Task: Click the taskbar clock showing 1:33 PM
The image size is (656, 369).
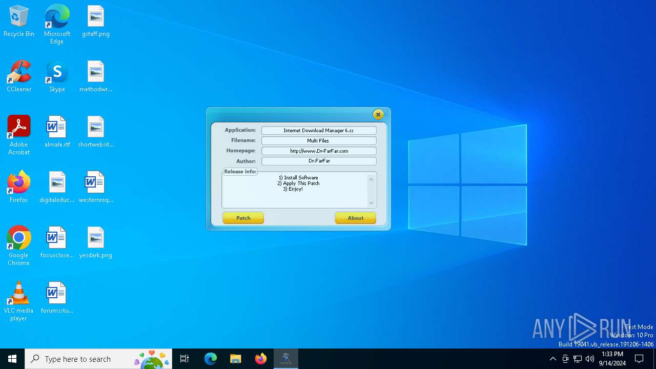Action: [612, 359]
